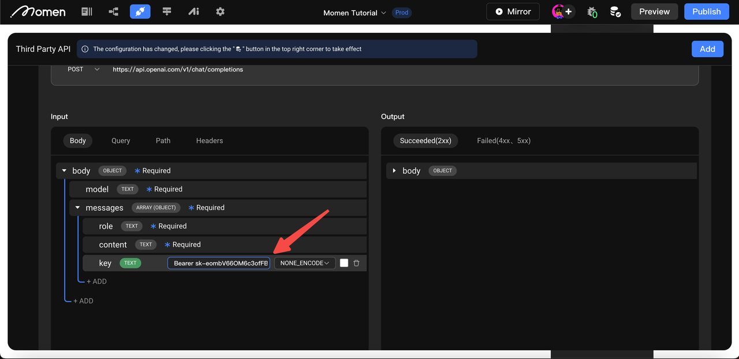
Task: Delete the key field with trash icon
Action: tap(356, 263)
